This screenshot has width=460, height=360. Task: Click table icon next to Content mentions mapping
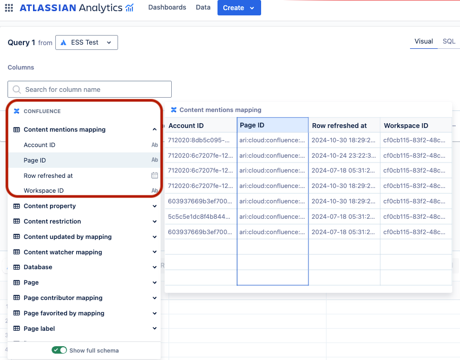click(16, 130)
